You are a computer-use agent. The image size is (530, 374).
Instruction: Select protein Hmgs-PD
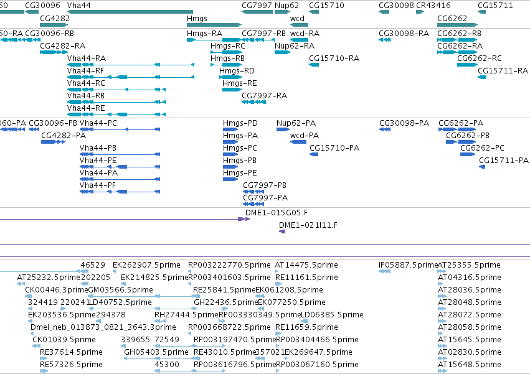230,129
